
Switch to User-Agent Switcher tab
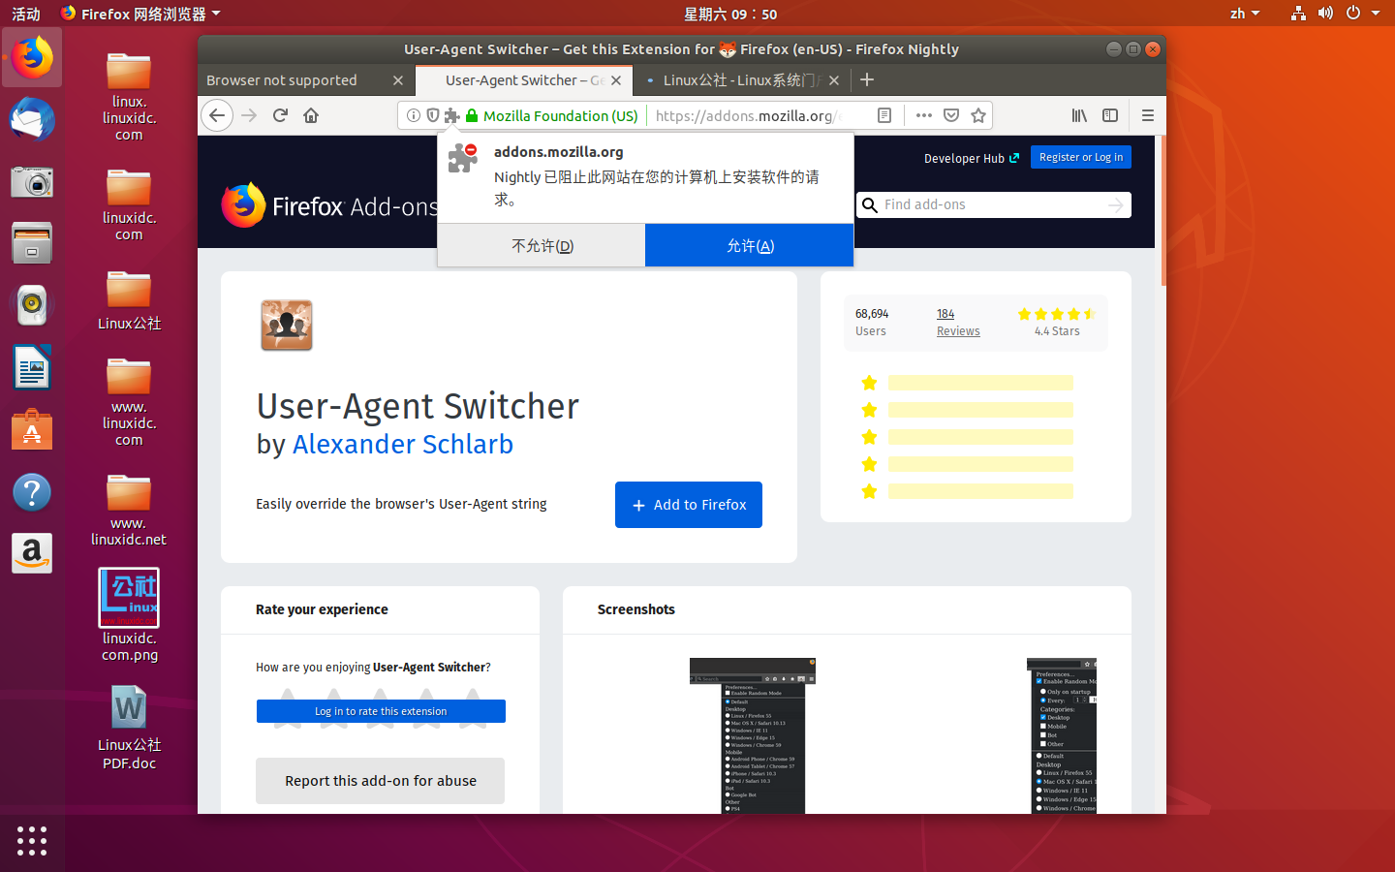tap(524, 80)
